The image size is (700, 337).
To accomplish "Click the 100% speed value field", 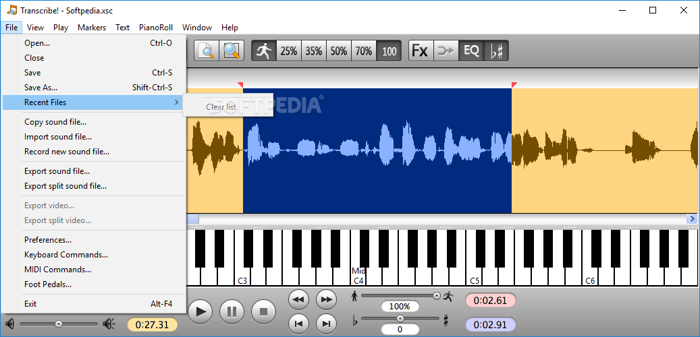I will coord(400,307).
